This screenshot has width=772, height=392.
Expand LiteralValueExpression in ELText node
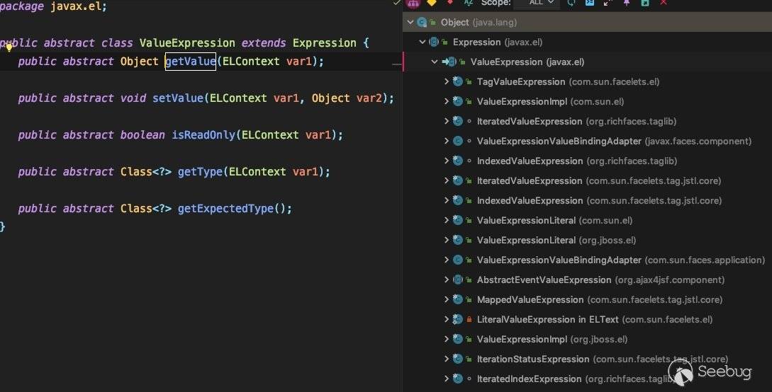[446, 319]
